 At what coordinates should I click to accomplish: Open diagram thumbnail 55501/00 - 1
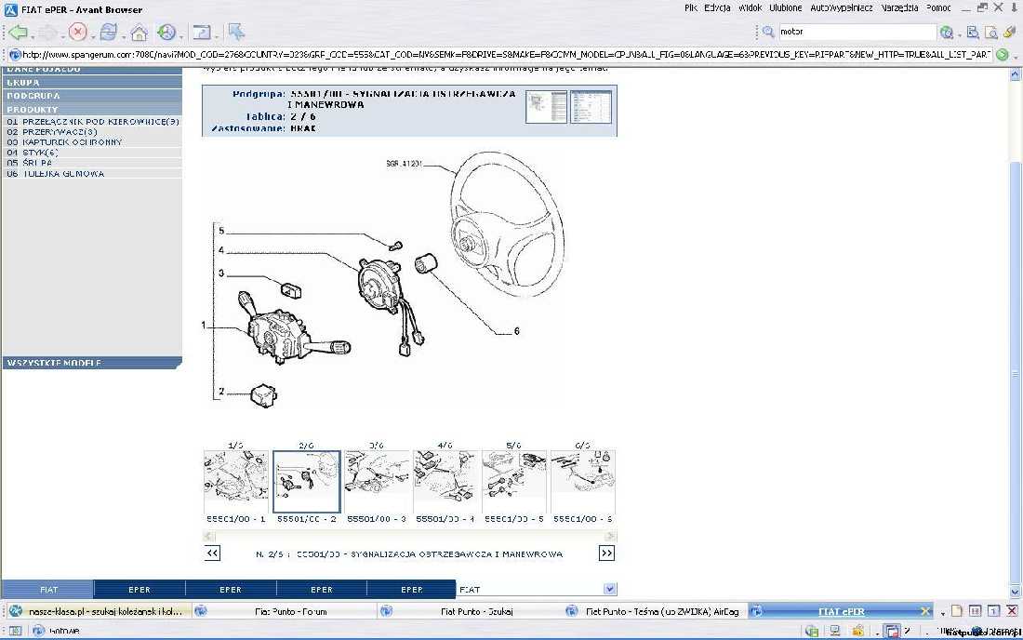(236, 482)
